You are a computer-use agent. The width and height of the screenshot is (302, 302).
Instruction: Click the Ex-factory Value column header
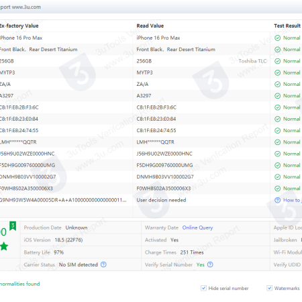point(19,26)
